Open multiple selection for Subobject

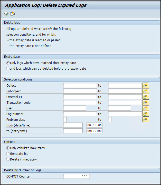click(146, 91)
